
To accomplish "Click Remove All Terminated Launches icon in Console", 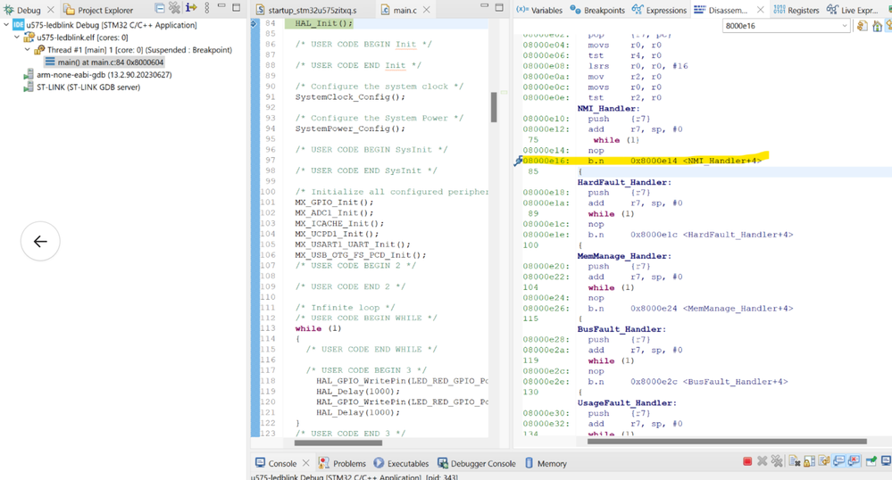I will [777, 461].
